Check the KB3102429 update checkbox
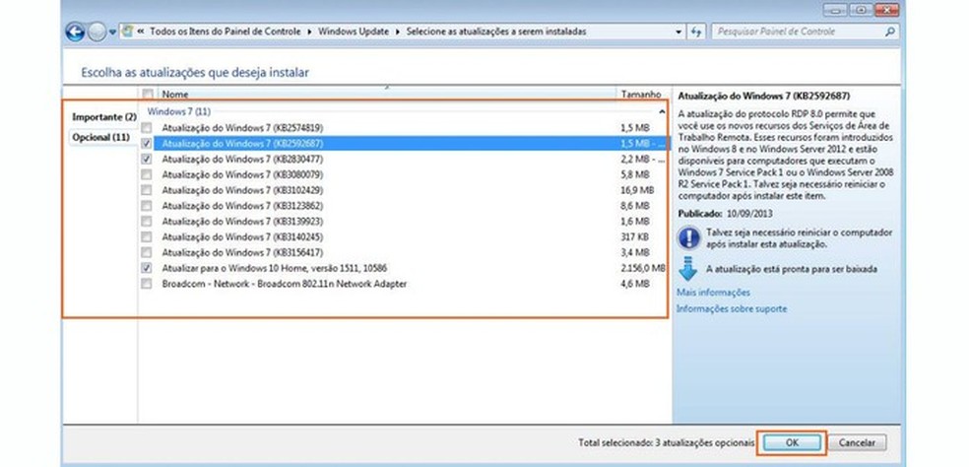Screen dimensions: 969x467 pos(147,190)
